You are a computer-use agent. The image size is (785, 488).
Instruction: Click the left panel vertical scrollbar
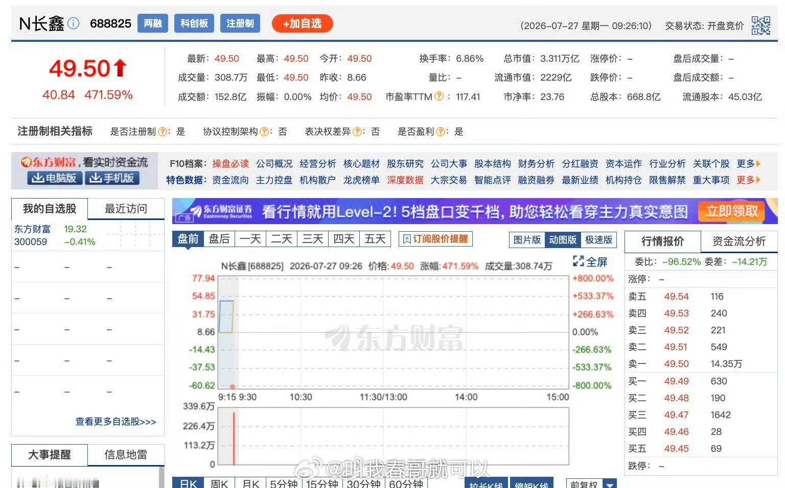[x=161, y=477]
